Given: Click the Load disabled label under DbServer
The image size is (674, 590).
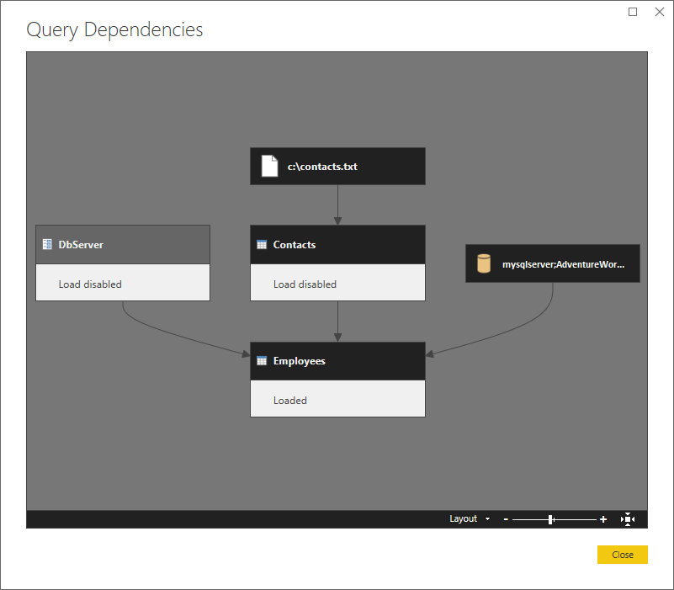Looking at the screenshot, I should (x=89, y=284).
